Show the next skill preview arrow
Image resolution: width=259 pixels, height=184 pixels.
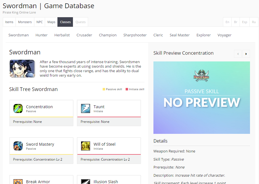point(246,54)
